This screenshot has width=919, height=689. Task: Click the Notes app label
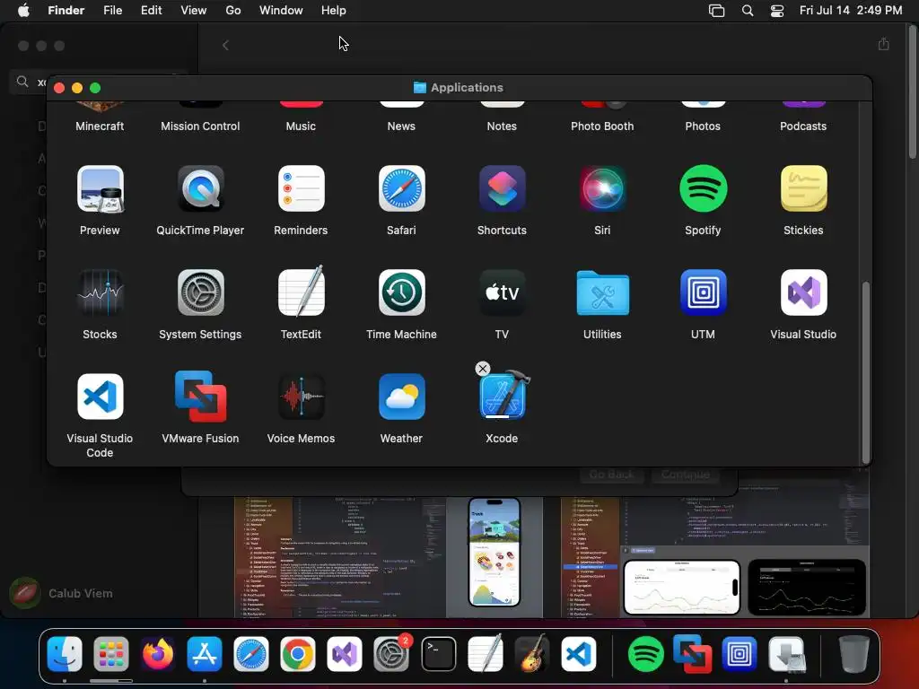502,126
